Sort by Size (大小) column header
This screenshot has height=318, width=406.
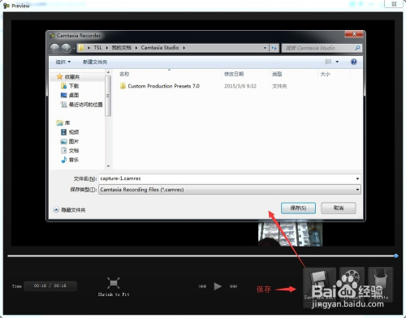click(325, 74)
